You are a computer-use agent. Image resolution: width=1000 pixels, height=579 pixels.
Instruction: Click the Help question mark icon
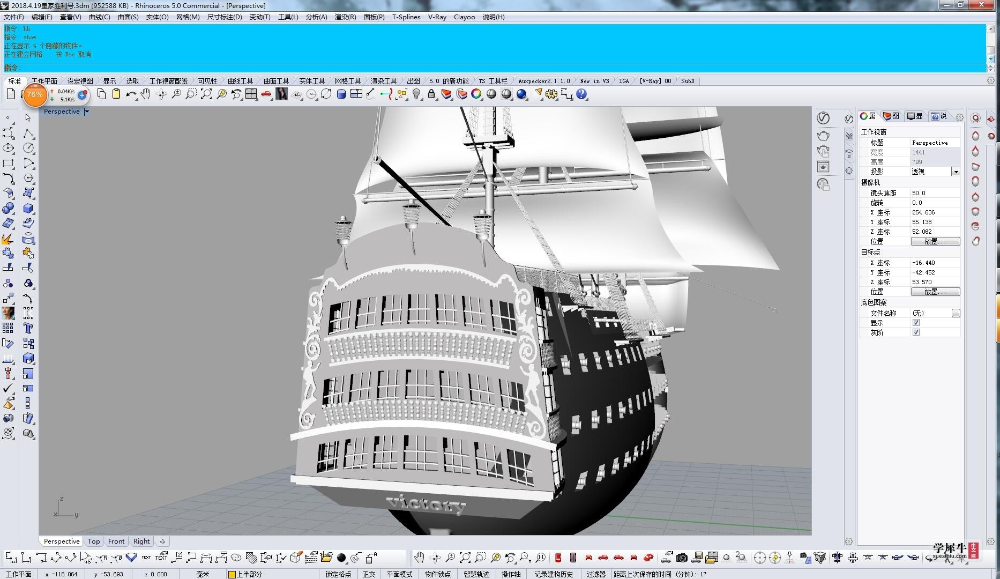tap(581, 94)
